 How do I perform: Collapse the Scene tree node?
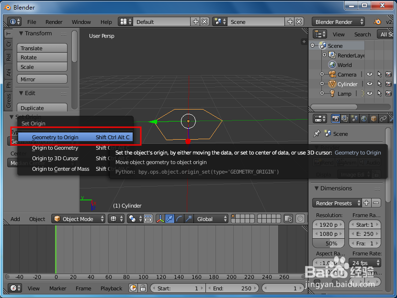pyautogui.click(x=313, y=45)
